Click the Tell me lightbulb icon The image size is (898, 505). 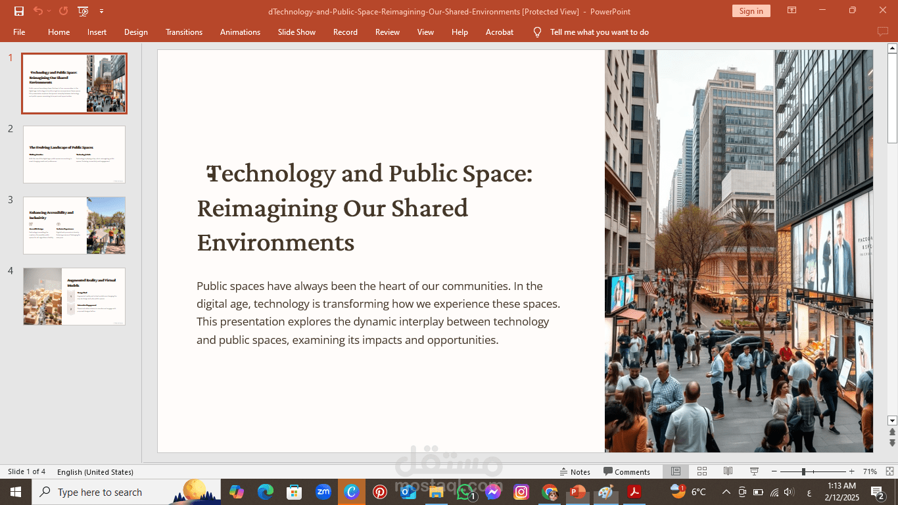point(537,32)
